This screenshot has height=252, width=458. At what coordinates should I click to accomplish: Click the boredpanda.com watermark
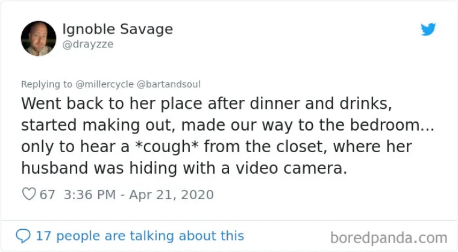pyautogui.click(x=389, y=237)
